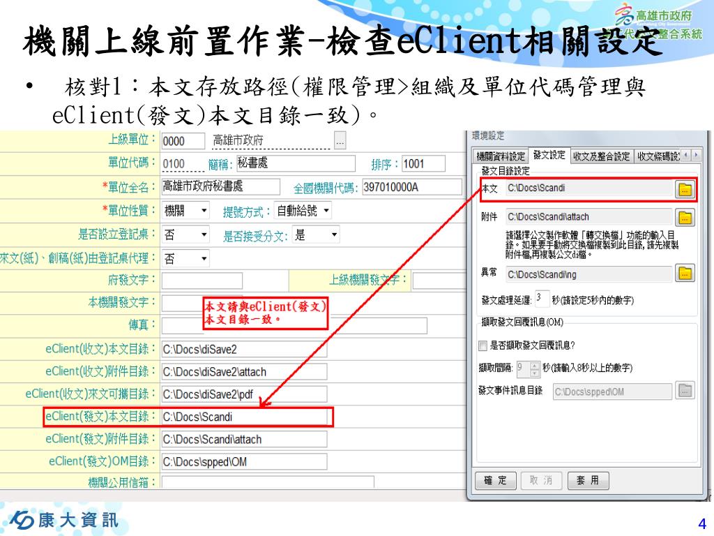
Task: Browse folder for 異常 path
Action: [685, 274]
